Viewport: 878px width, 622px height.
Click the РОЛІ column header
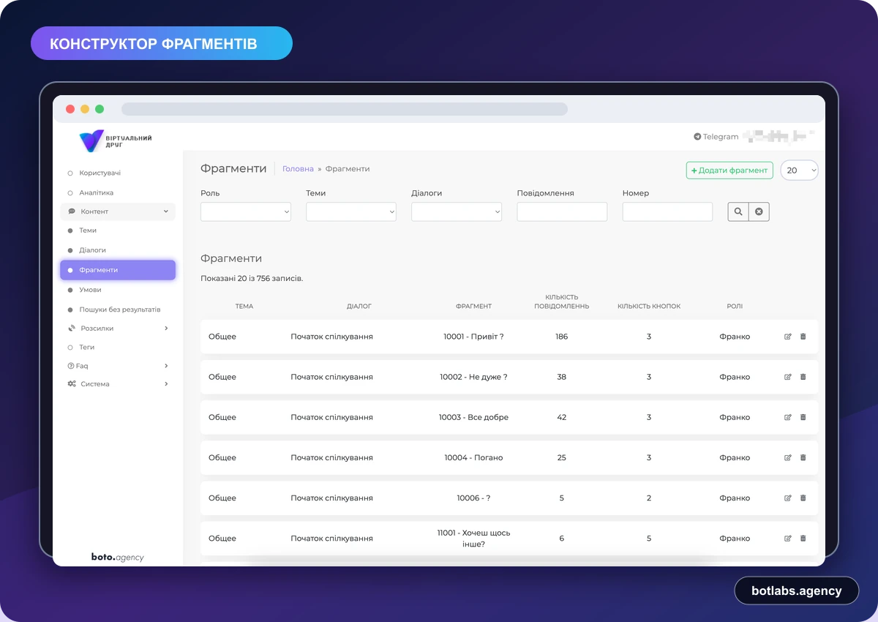[x=735, y=307]
